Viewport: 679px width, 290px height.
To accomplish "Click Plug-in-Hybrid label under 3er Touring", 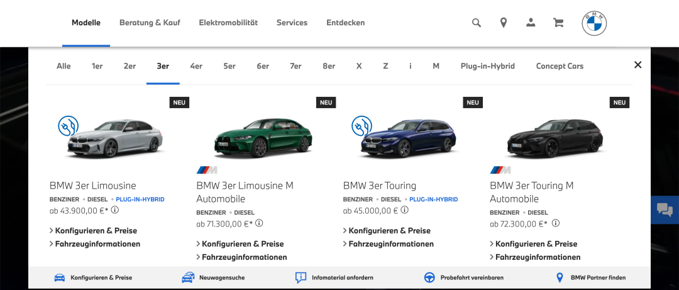I will point(433,199).
